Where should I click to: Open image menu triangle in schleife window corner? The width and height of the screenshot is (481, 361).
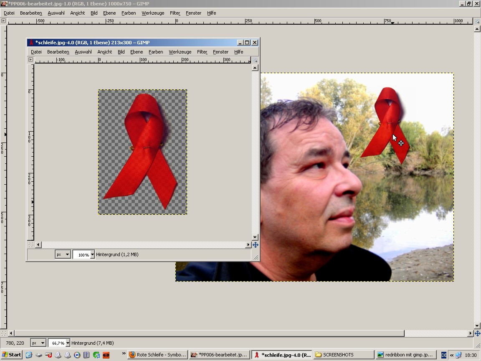(x=30, y=60)
